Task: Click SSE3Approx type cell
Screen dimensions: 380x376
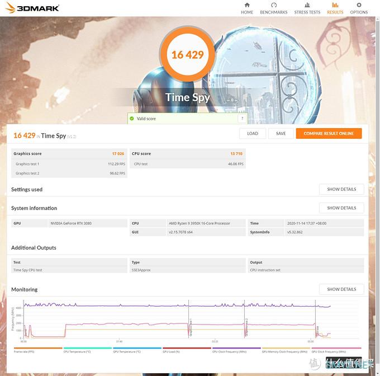Action: click(188, 270)
